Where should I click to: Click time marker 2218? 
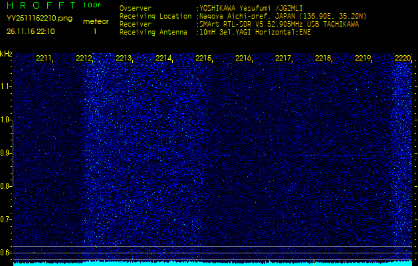[x=323, y=58]
